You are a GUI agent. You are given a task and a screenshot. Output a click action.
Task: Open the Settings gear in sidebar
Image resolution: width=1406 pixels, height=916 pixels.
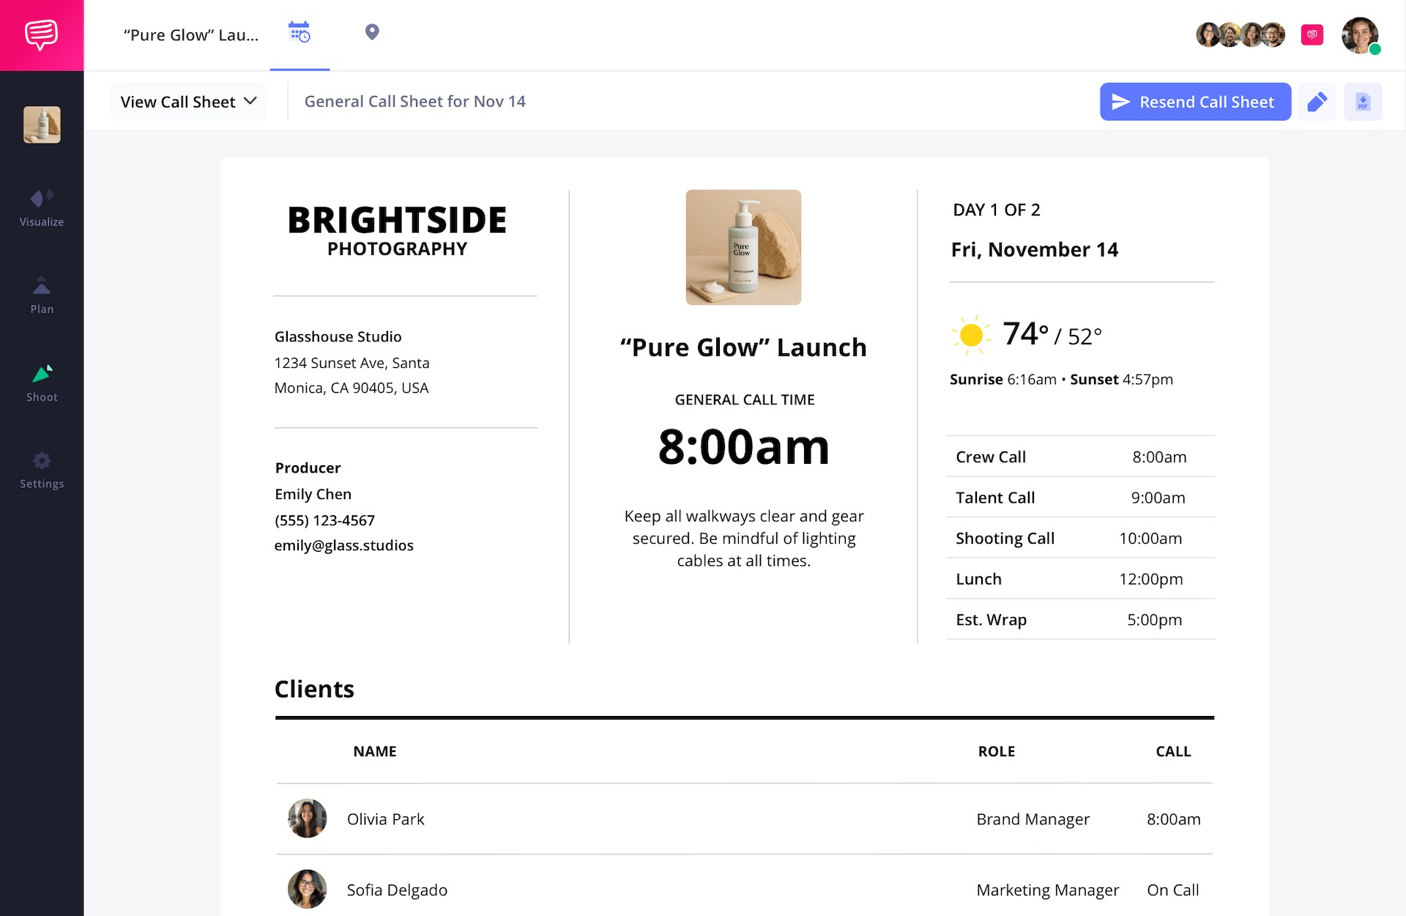click(42, 470)
